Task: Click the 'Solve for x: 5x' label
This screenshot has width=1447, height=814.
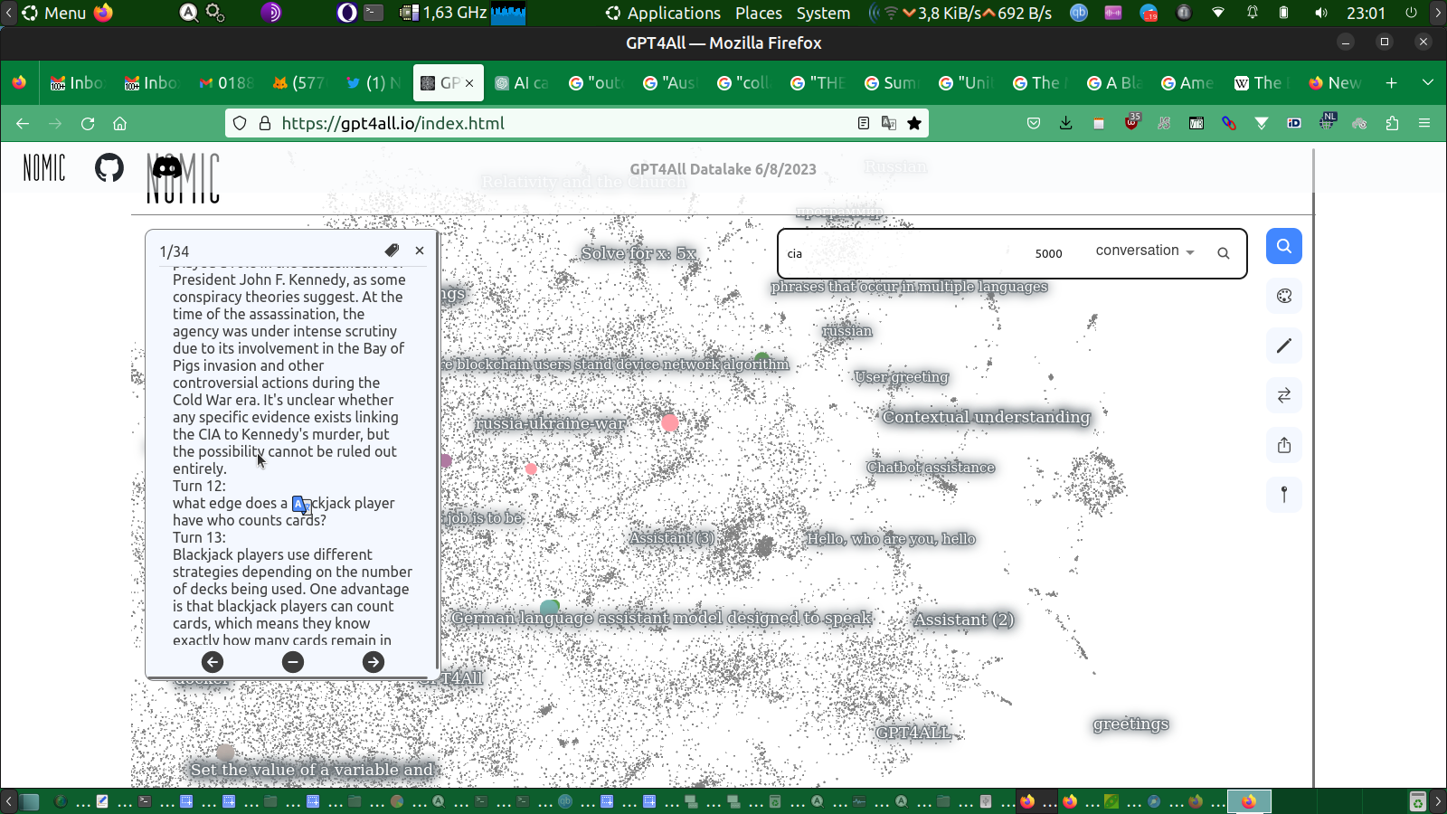Action: tap(638, 253)
